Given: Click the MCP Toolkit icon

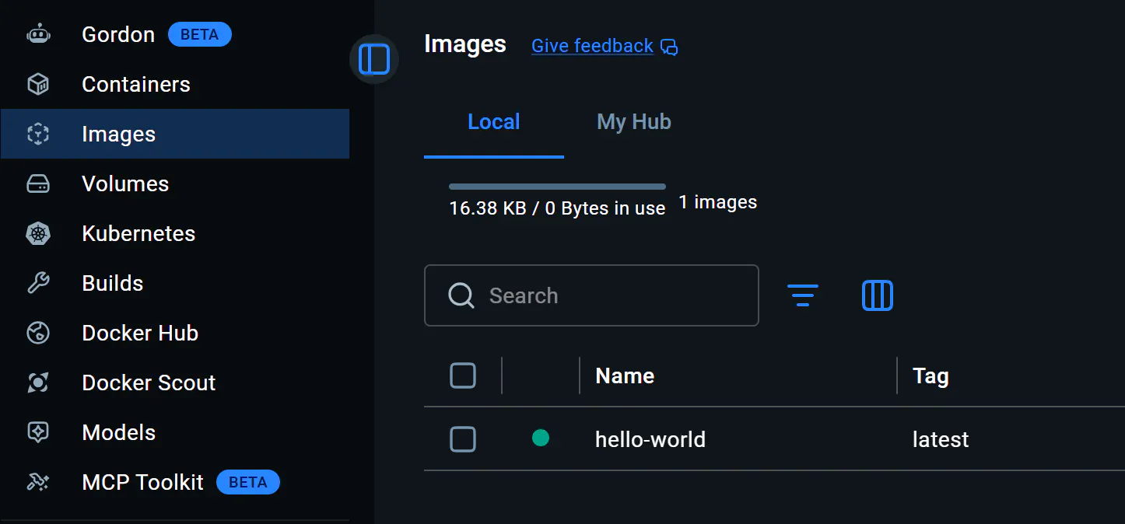Looking at the screenshot, I should (x=38, y=482).
